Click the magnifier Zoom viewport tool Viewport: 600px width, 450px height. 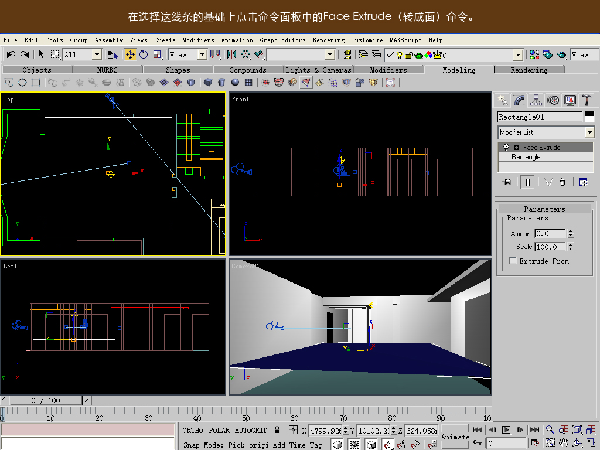(550, 429)
